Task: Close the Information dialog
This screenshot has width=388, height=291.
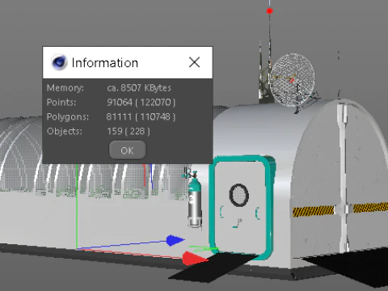Action: pos(194,62)
